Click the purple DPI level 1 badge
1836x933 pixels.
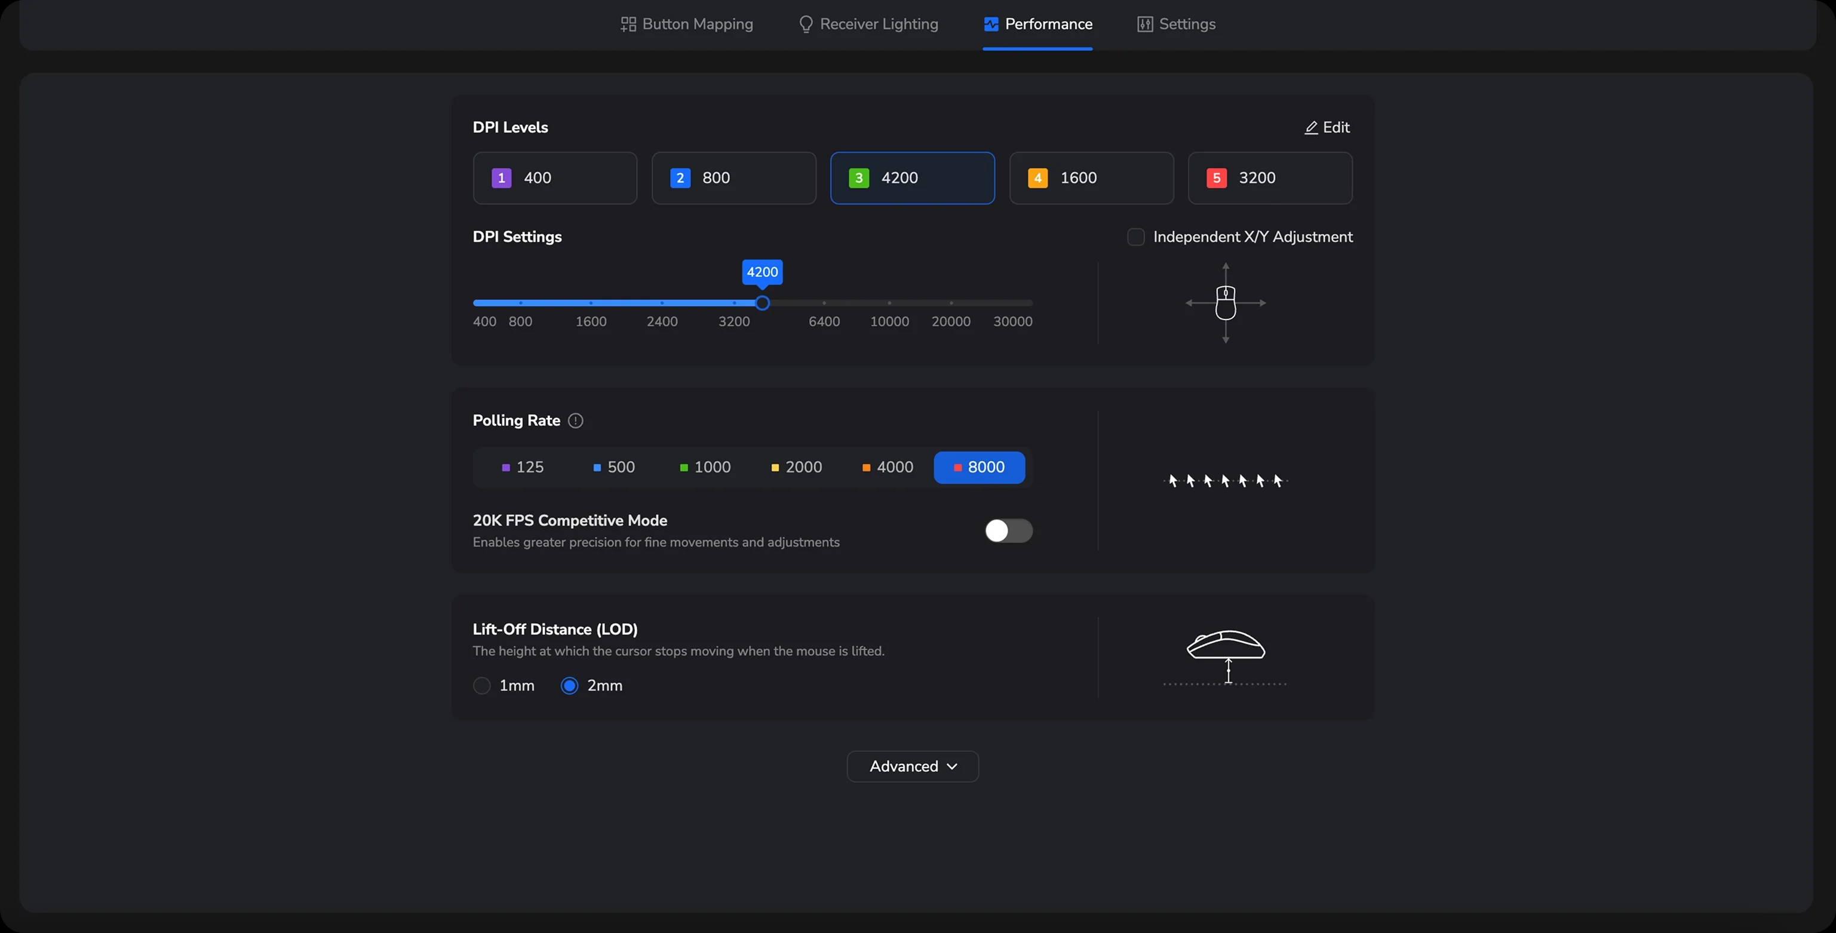[501, 178]
